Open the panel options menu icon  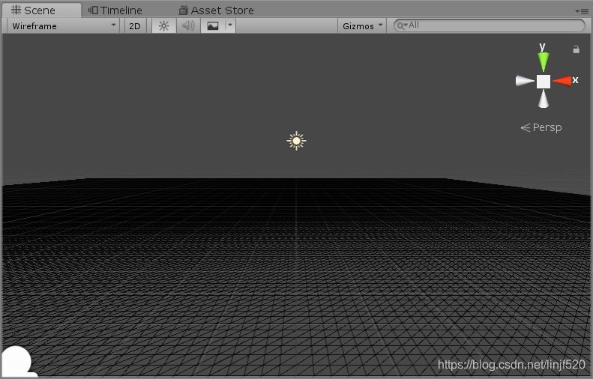[582, 11]
